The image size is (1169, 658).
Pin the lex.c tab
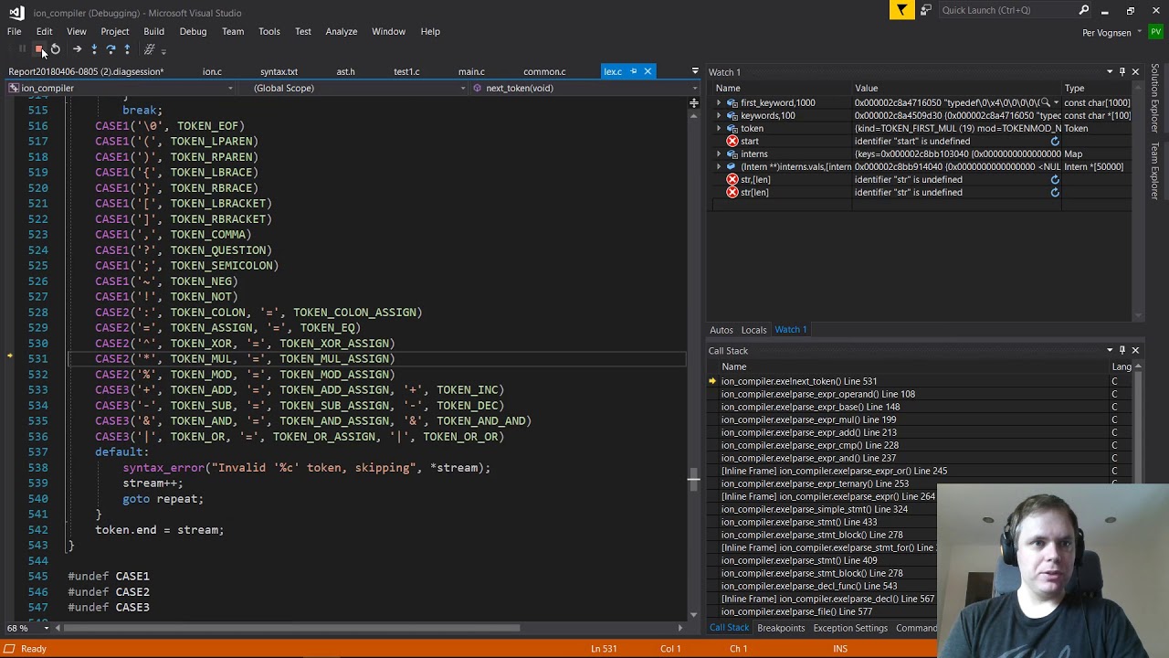(x=633, y=71)
